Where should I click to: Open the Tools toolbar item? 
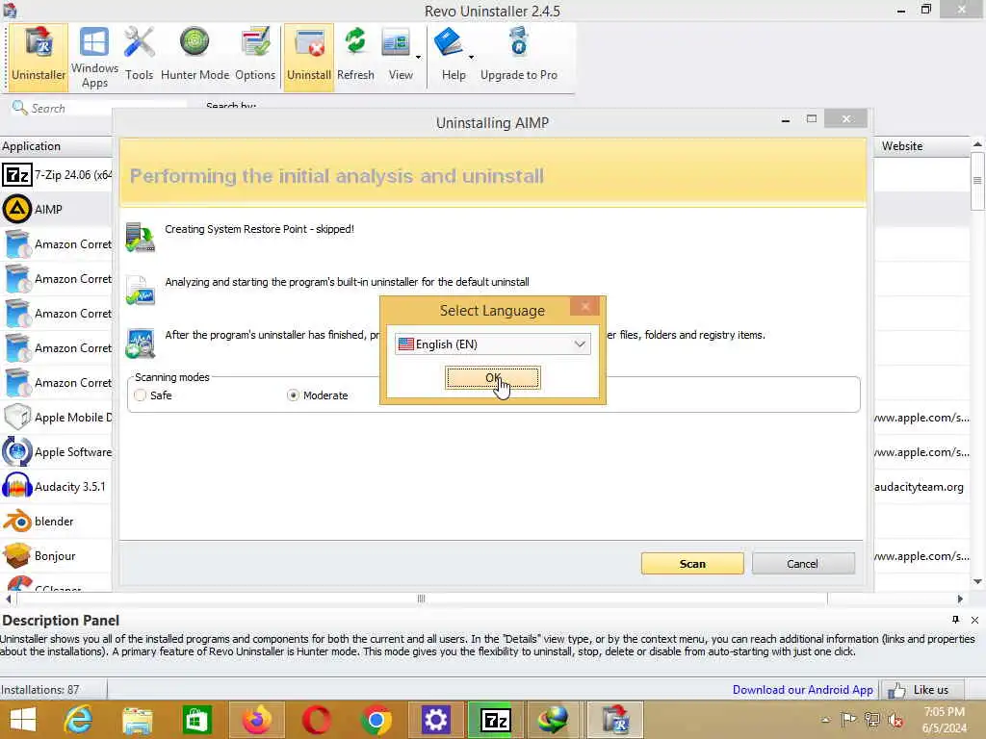coord(139,57)
